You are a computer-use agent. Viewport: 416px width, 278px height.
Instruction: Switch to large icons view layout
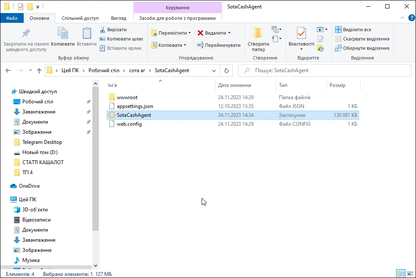410,273
